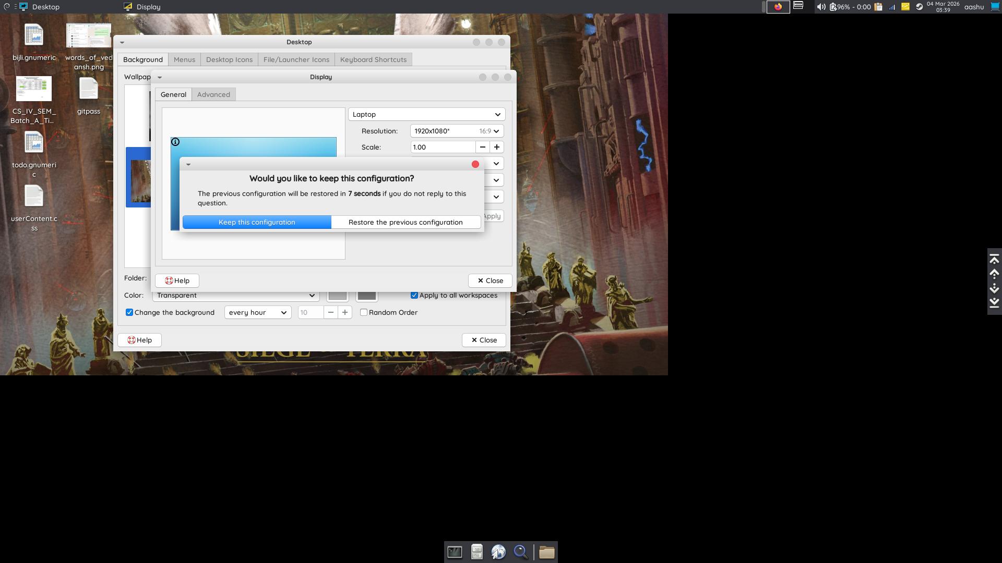
Task: Click Keep this configuration button
Action: (x=257, y=222)
